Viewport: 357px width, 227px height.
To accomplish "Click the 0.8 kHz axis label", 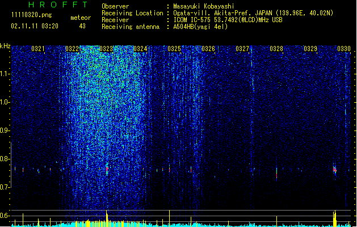I will [5, 159].
